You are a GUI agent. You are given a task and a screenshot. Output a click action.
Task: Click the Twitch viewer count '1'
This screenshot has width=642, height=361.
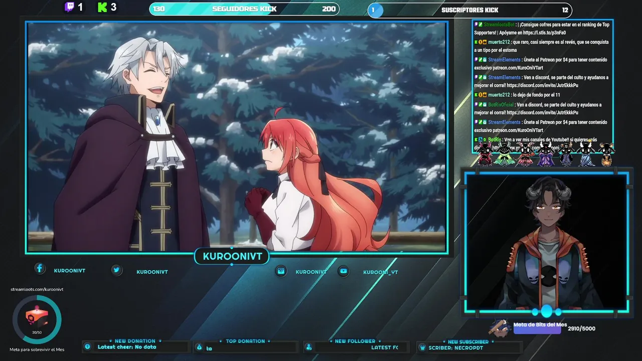click(x=80, y=8)
